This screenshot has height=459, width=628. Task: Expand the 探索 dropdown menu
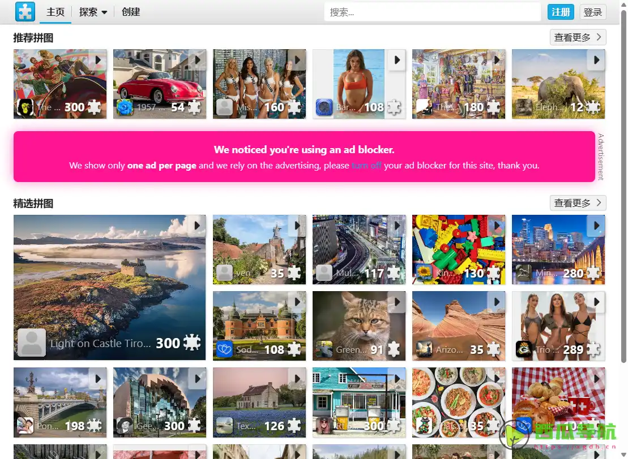tap(93, 12)
